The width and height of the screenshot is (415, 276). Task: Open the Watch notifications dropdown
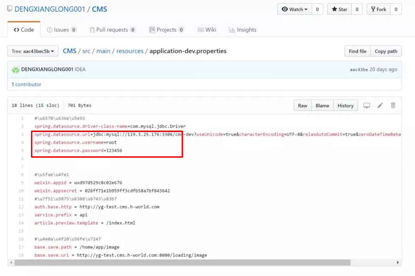[307, 9]
